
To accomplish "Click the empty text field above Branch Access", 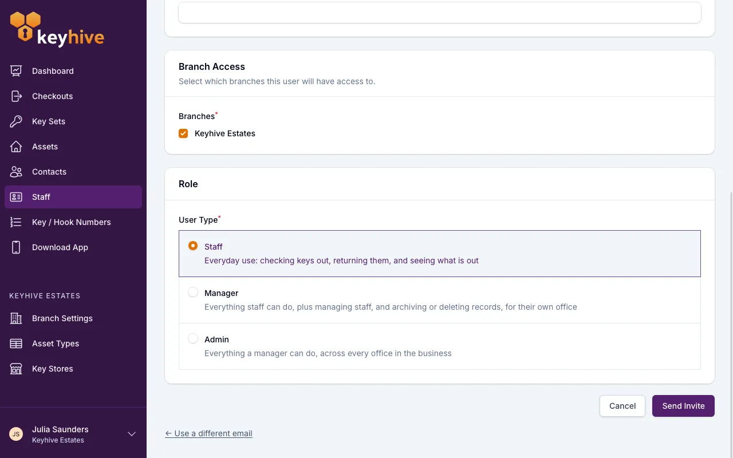I will pyautogui.click(x=440, y=13).
